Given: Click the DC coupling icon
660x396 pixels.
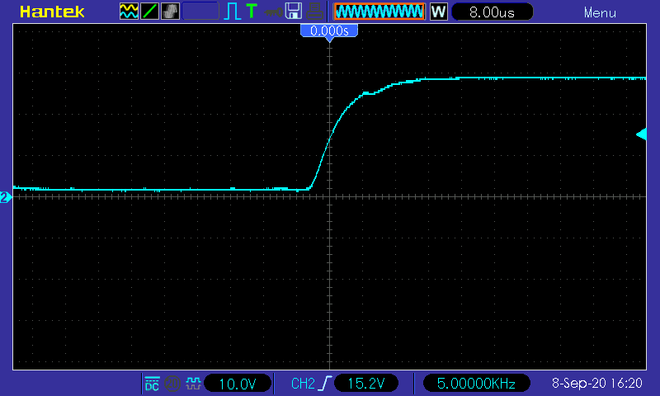Looking at the screenshot, I should 152,384.
